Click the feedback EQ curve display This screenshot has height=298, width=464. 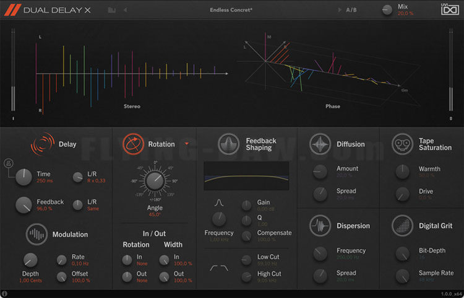point(246,176)
